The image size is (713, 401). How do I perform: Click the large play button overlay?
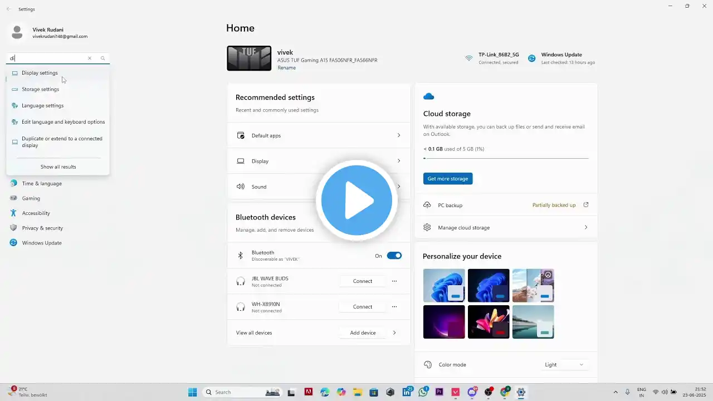point(357,200)
